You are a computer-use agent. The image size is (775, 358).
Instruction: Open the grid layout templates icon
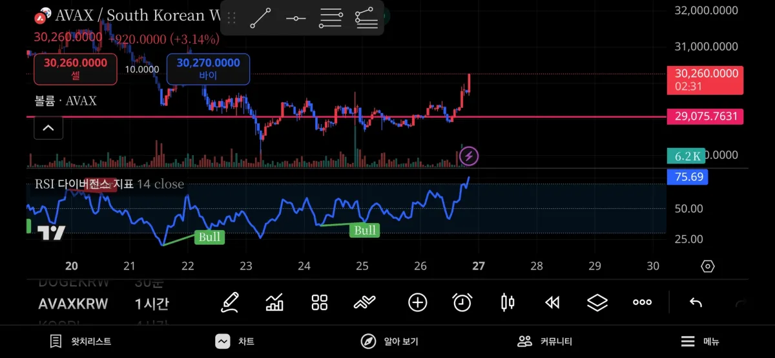tap(320, 302)
